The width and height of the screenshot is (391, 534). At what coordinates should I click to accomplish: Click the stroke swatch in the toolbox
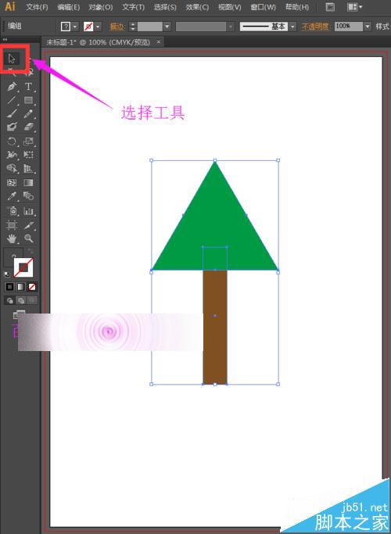[x=23, y=267]
